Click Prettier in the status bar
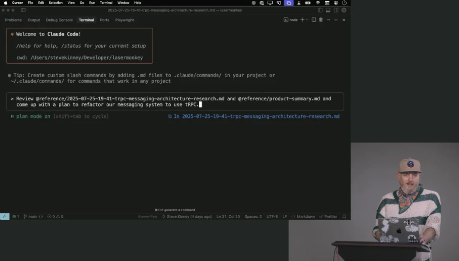Viewport: 459px width, 261px height. 331,216
